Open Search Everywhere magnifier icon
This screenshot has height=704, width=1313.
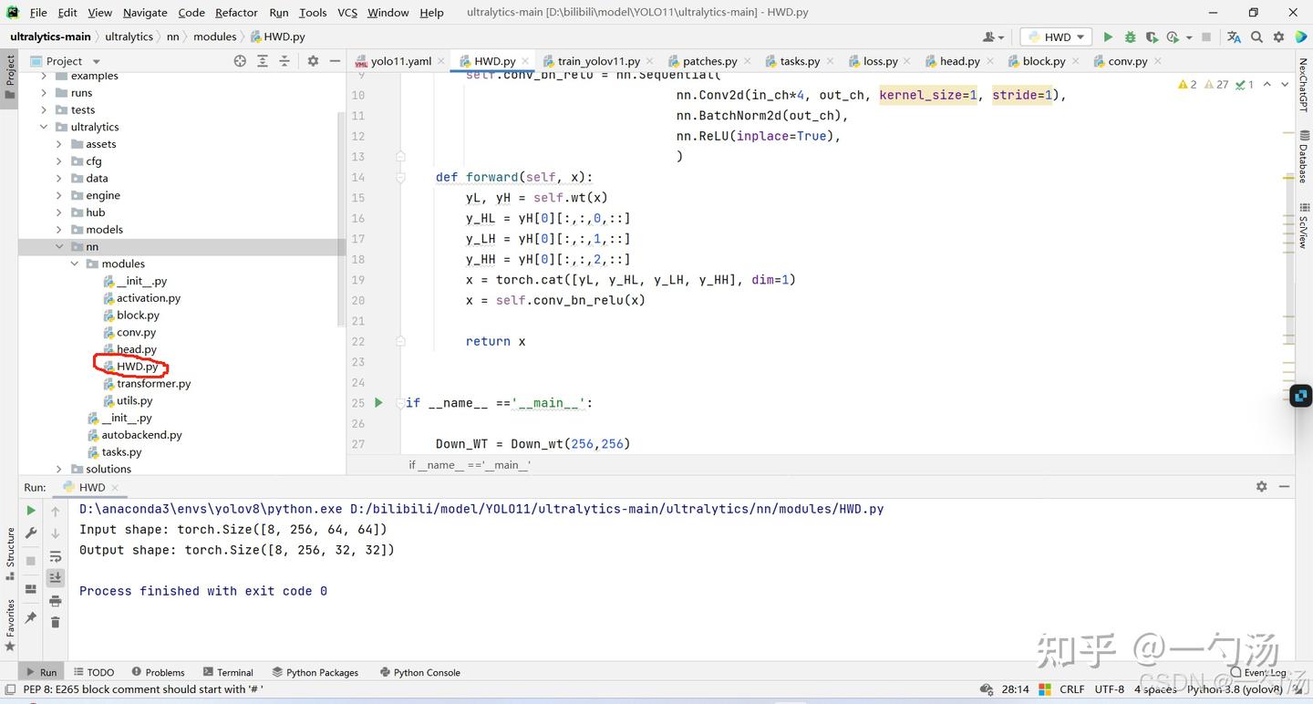tap(1256, 36)
